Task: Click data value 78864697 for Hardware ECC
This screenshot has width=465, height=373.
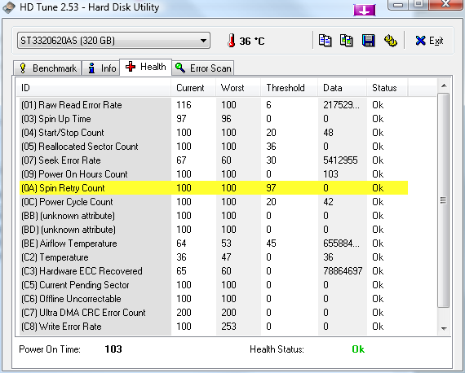Action: tap(343, 271)
